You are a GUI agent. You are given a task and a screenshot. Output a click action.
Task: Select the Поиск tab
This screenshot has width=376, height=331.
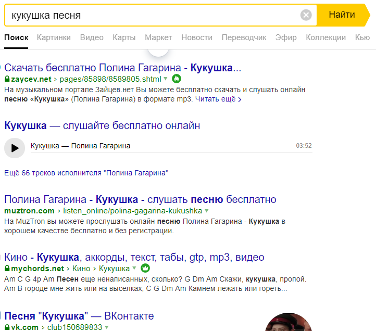[x=16, y=37]
